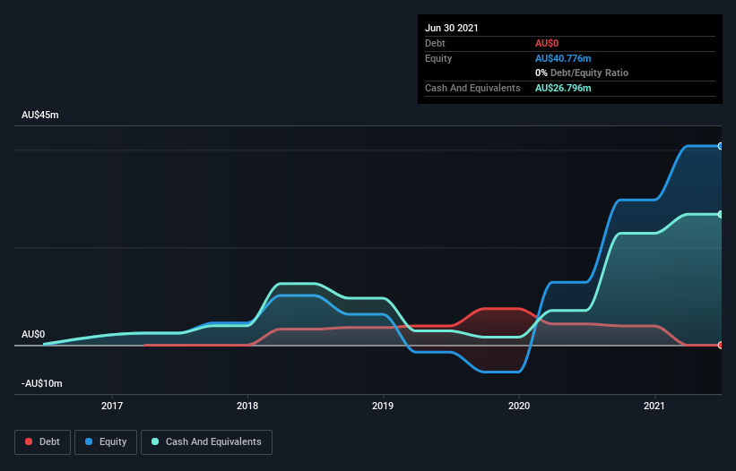Click the blue Equity endpoint marker
736x471 pixels.
(x=720, y=146)
